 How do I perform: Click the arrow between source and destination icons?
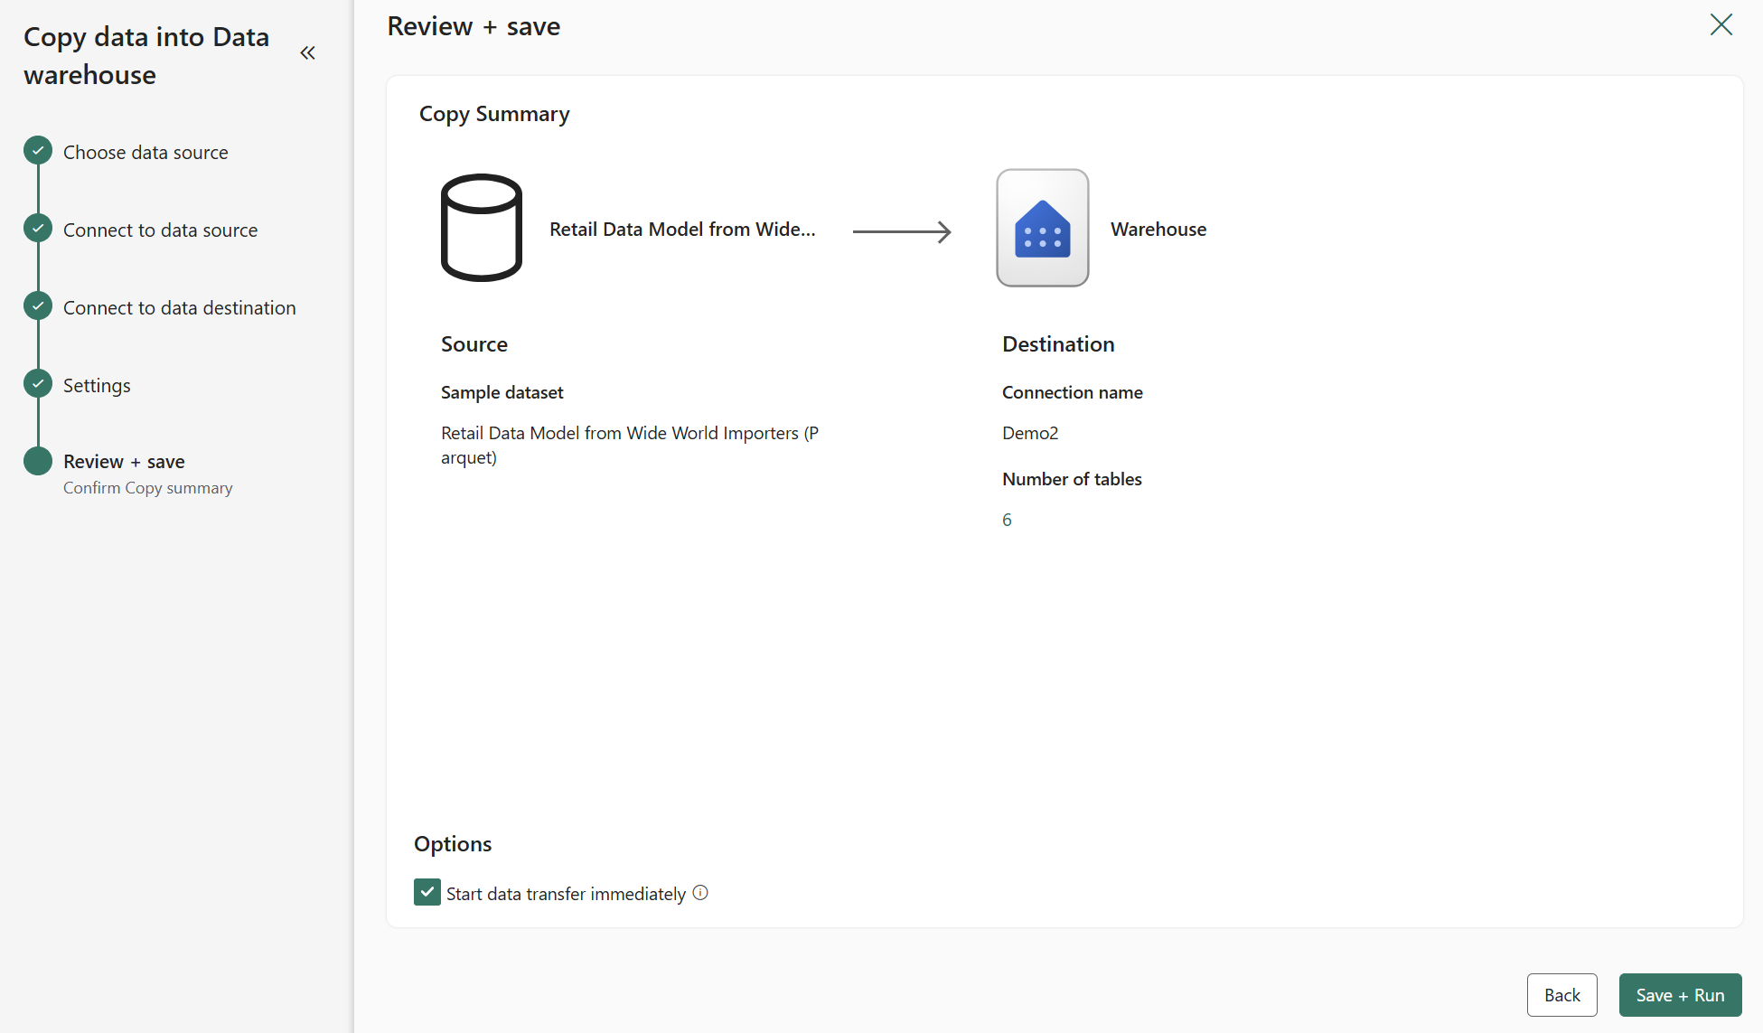[901, 231]
